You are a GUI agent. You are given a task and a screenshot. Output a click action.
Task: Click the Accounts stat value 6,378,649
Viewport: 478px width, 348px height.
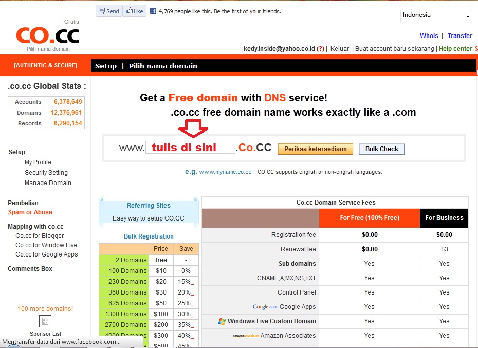click(x=68, y=102)
